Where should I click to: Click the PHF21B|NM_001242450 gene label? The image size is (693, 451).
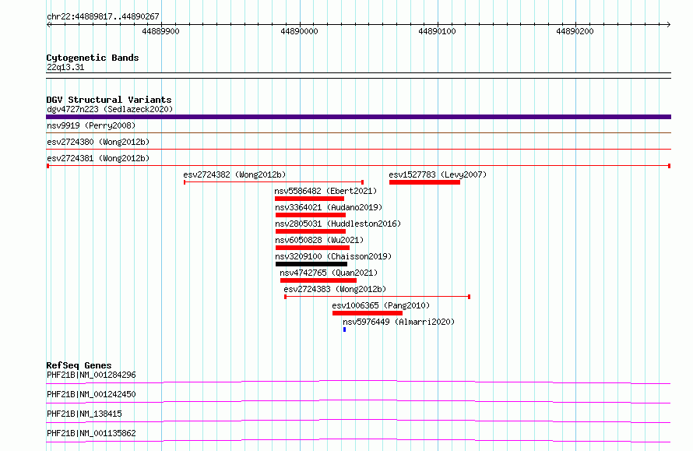click(x=91, y=394)
